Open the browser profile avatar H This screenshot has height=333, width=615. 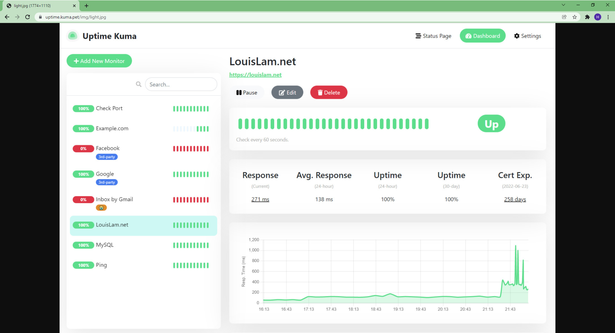tap(598, 17)
